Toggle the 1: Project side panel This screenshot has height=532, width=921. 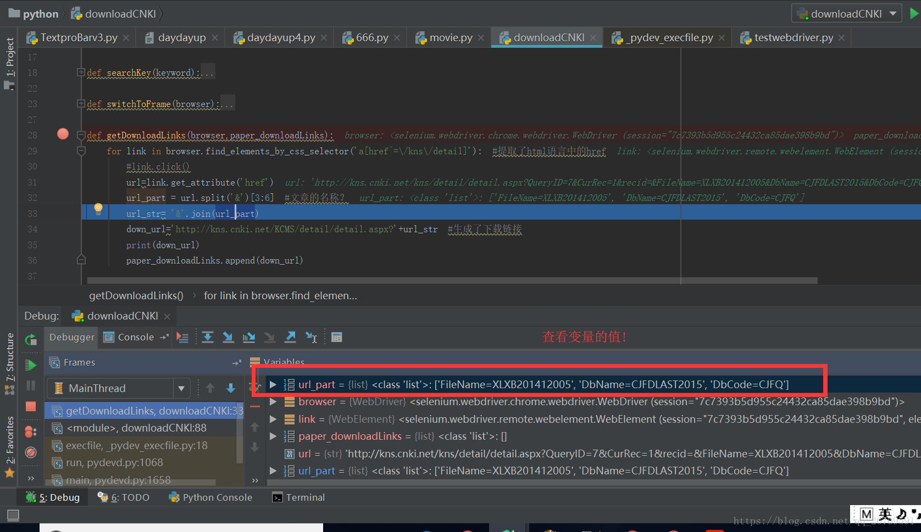[9, 63]
